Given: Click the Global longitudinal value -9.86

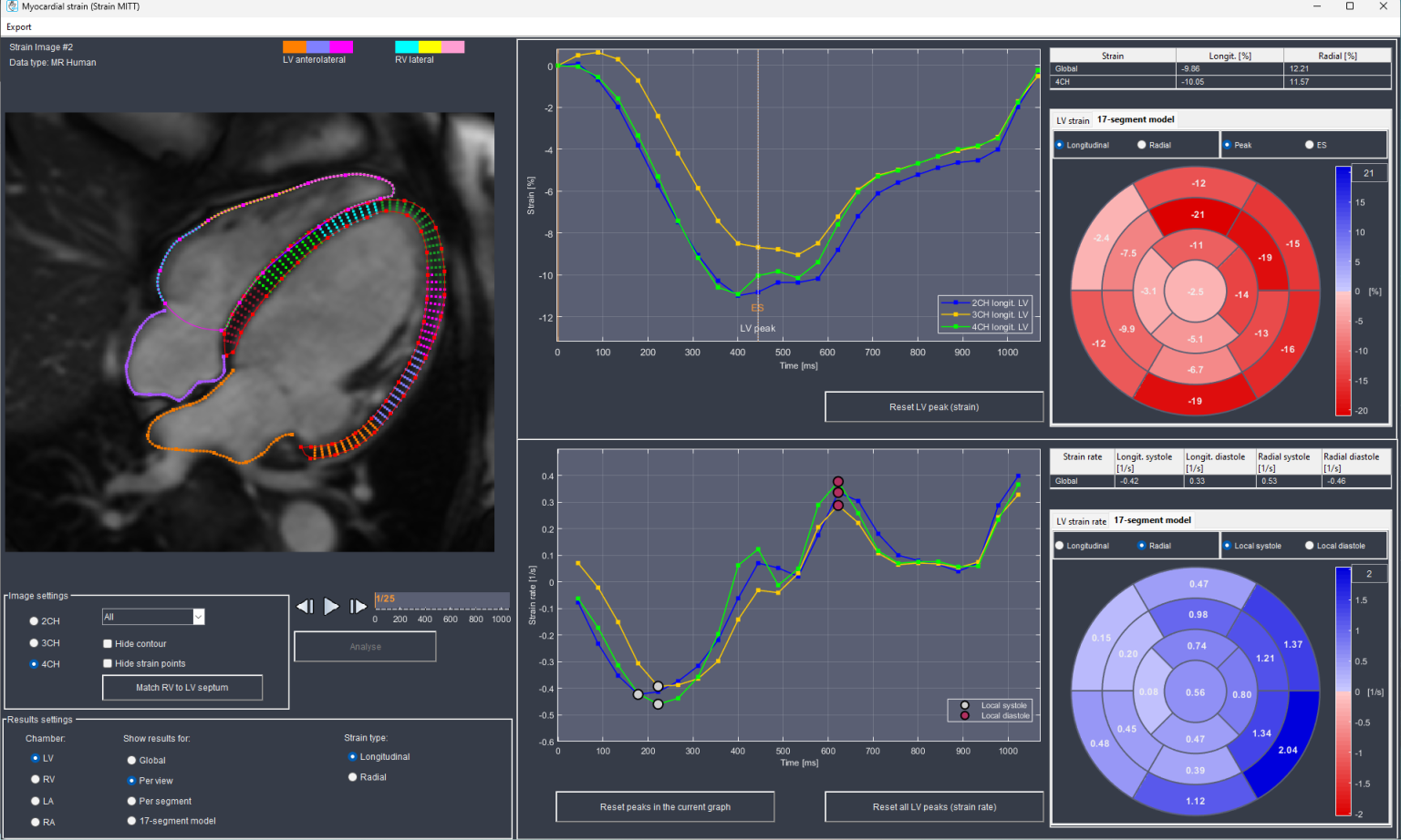Looking at the screenshot, I should (x=1230, y=68).
